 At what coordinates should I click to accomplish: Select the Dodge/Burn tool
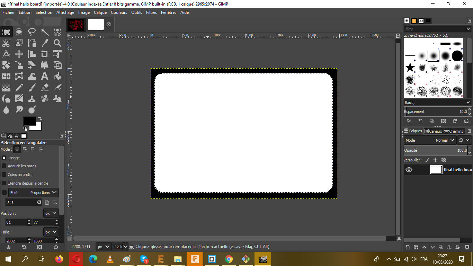click(x=32, y=110)
